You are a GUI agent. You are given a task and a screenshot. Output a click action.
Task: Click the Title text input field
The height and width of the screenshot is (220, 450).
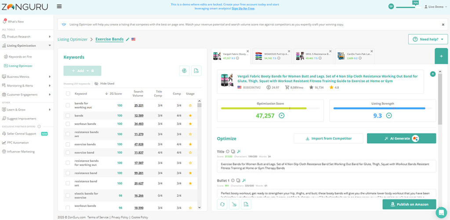click(327, 166)
